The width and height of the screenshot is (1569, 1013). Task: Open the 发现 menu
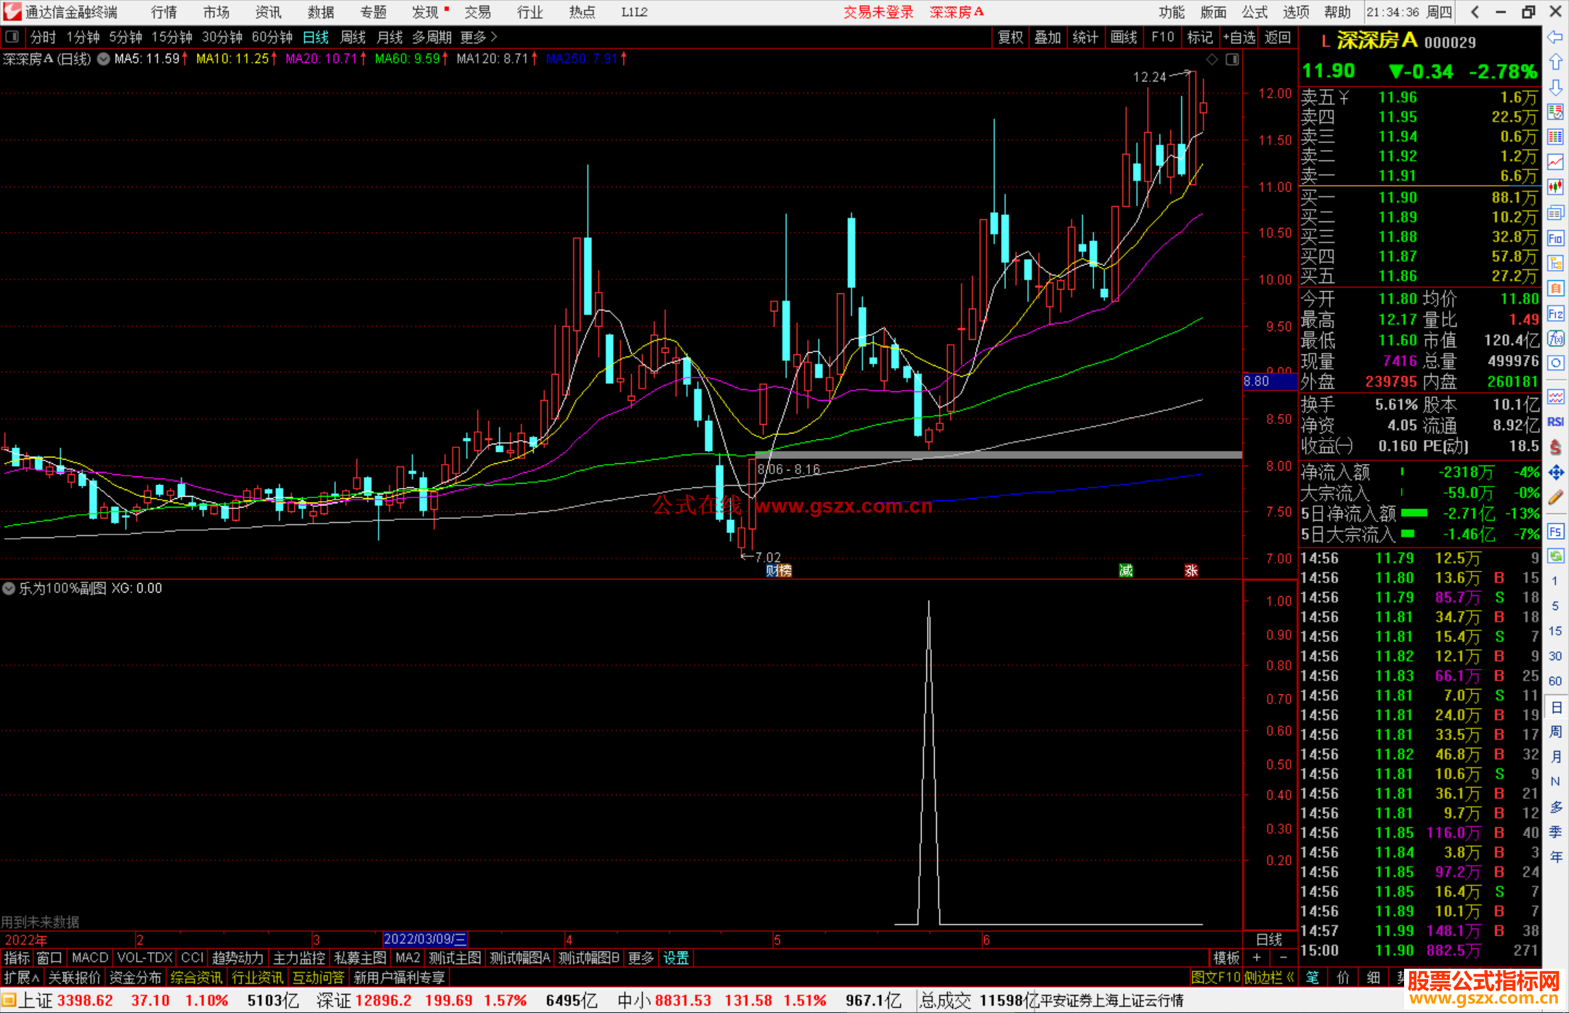426,12
